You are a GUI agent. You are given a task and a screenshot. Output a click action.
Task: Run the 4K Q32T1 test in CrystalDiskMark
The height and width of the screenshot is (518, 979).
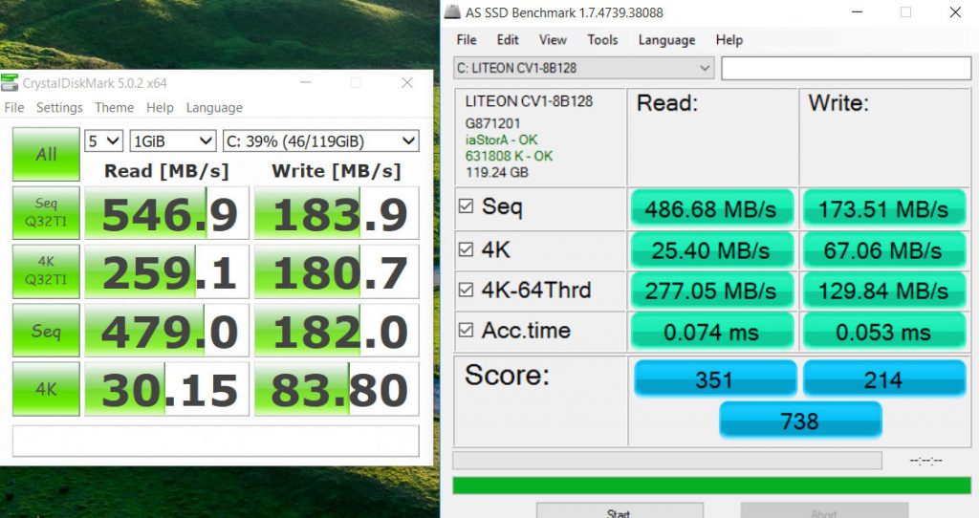coord(46,270)
